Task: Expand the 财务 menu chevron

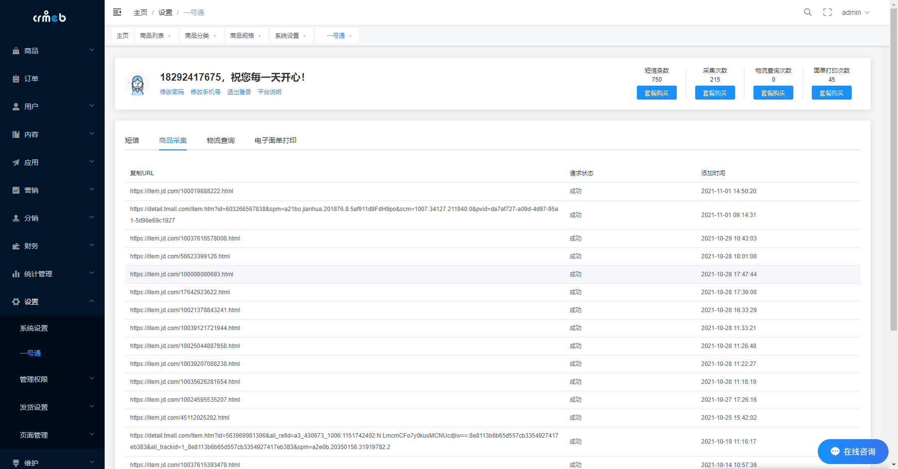Action: 92,245
